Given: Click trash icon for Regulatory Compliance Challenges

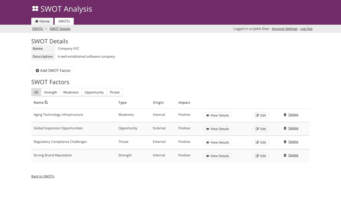Looking at the screenshot, I should pos(285,142).
